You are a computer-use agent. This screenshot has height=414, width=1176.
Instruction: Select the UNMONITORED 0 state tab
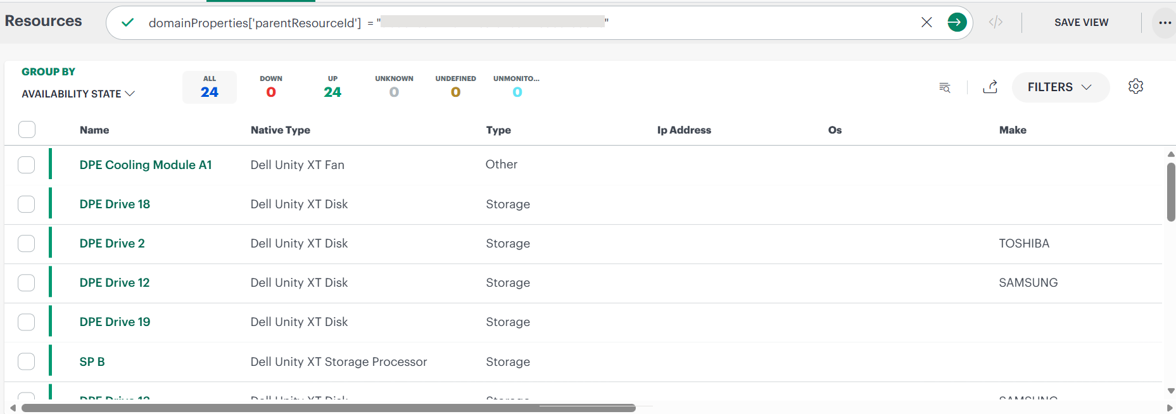(x=517, y=87)
